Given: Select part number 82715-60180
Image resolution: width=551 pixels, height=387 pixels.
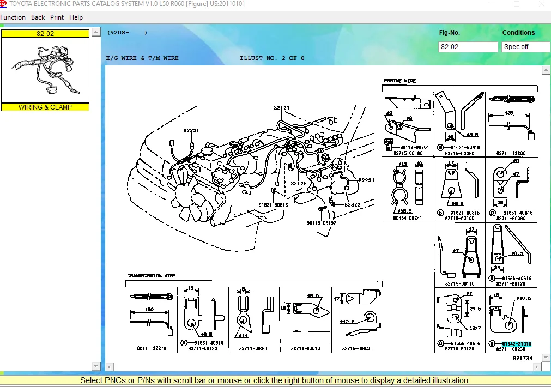Looking at the screenshot, I should click(408, 153).
